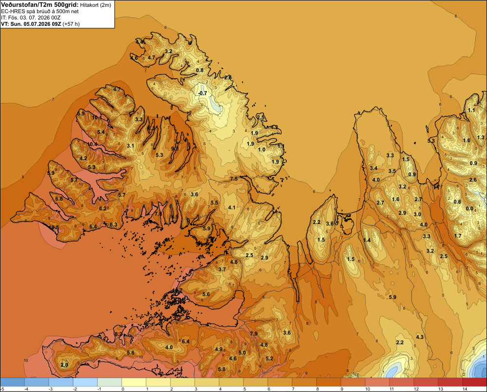Viewport: 487px width, 392px height.
Task: Select the "9.3" temperature value
Action: point(175,149)
